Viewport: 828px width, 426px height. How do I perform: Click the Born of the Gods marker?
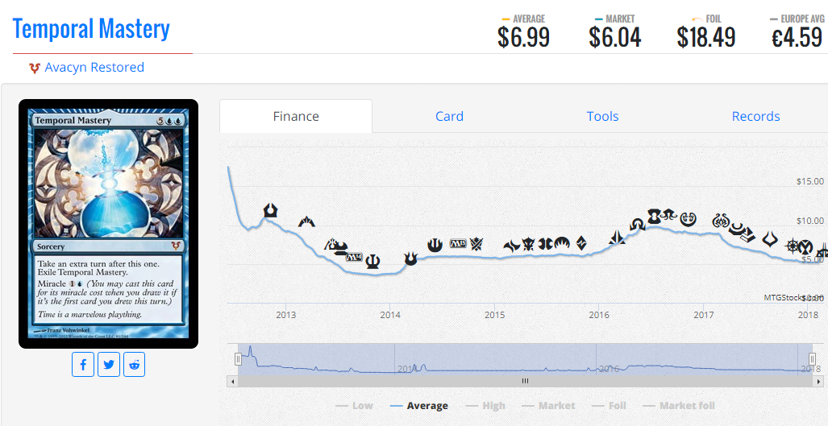pos(411,258)
